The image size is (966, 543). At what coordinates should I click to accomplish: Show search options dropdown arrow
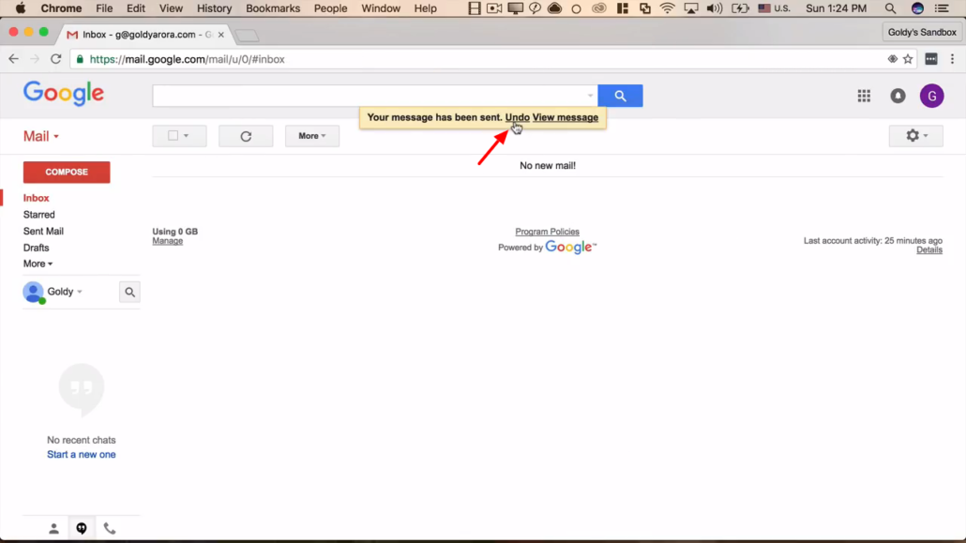point(590,96)
